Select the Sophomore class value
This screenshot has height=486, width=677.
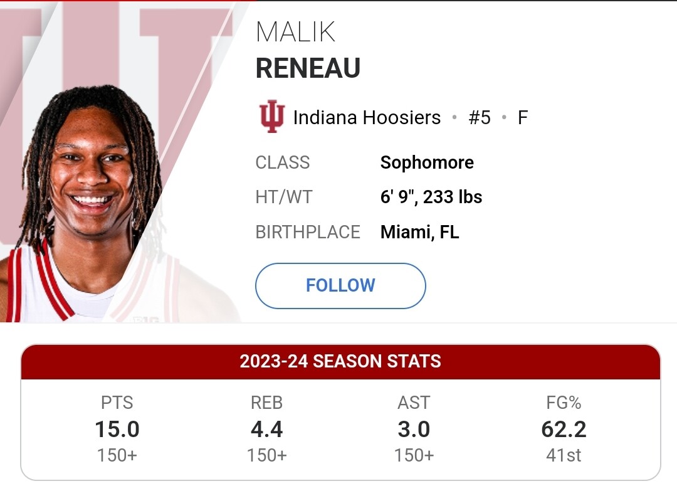click(427, 163)
